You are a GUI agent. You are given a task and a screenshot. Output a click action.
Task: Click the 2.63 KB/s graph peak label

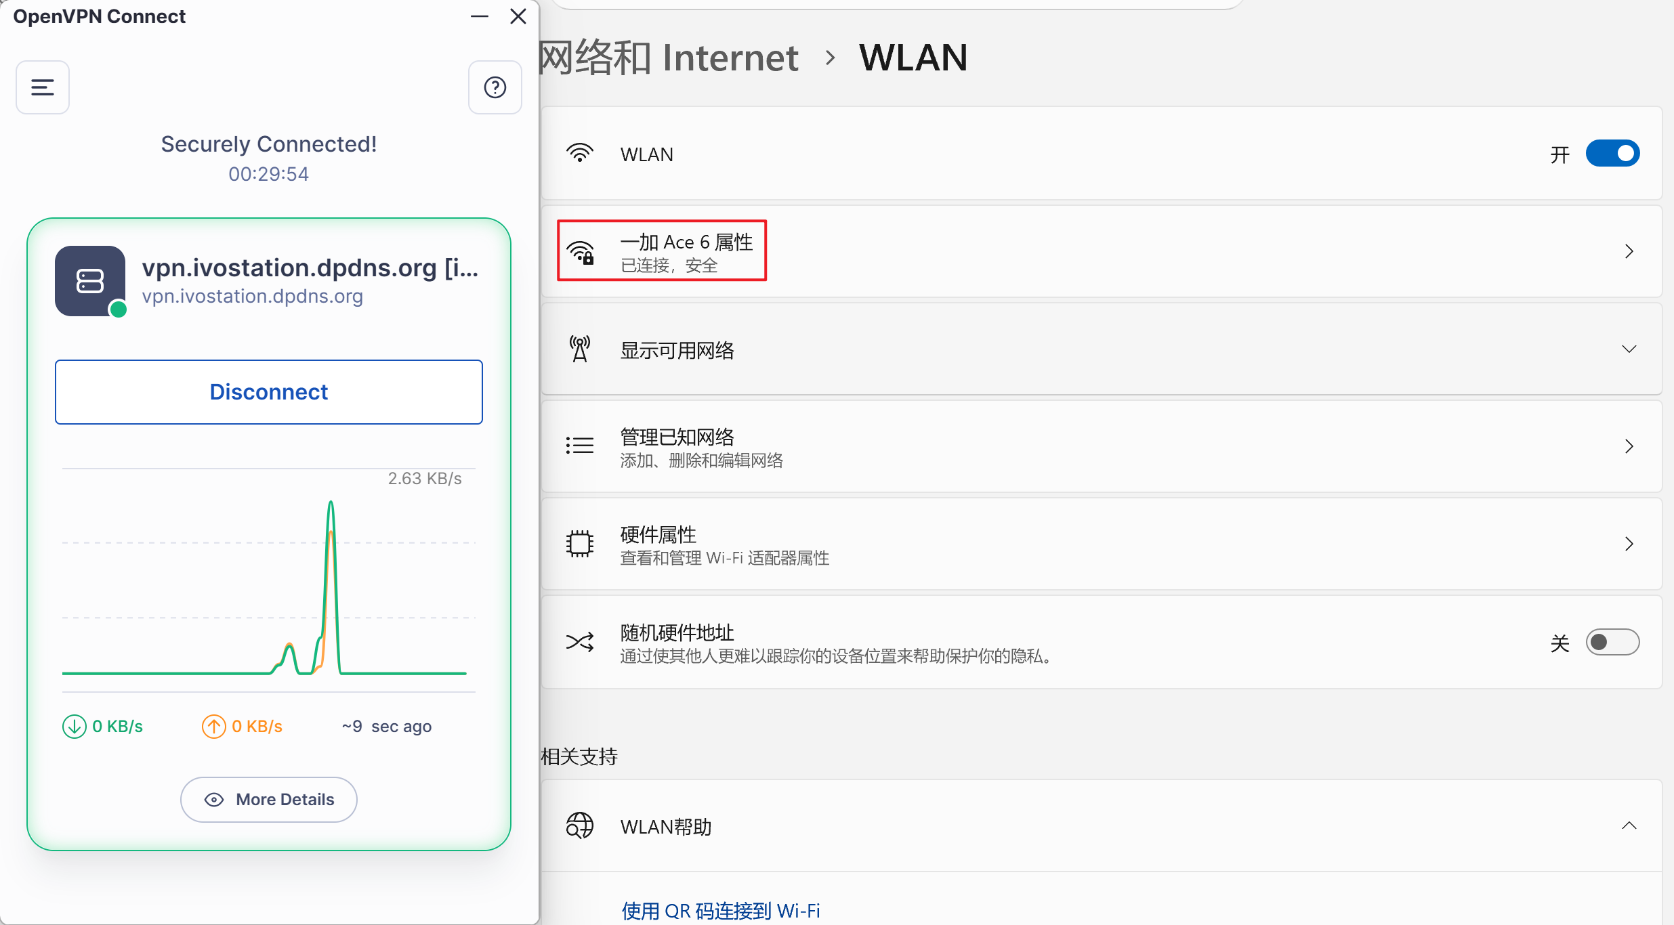click(425, 479)
